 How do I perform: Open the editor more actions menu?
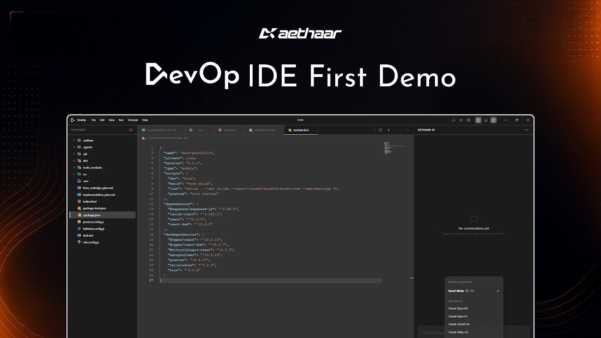coord(408,130)
